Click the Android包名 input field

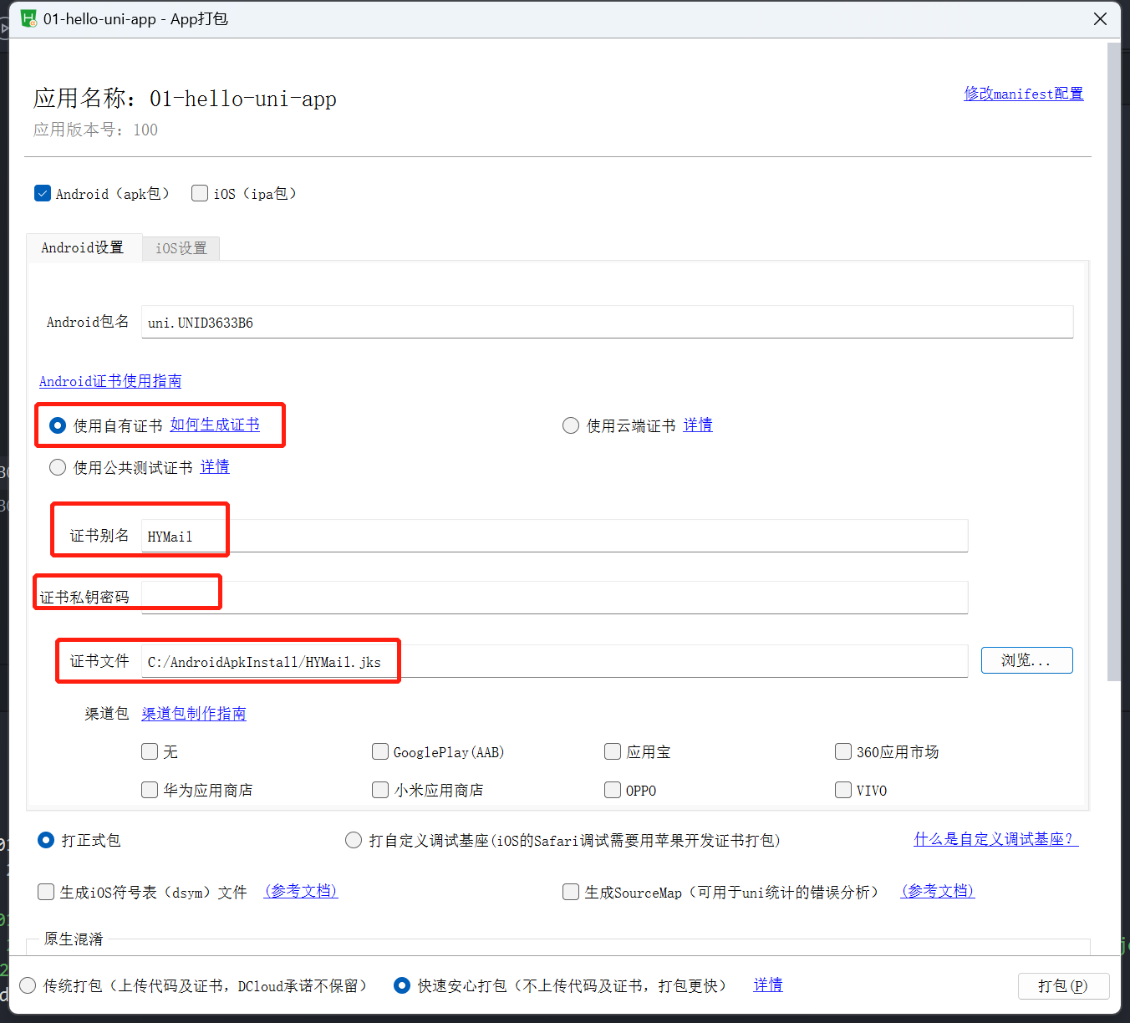tap(607, 323)
